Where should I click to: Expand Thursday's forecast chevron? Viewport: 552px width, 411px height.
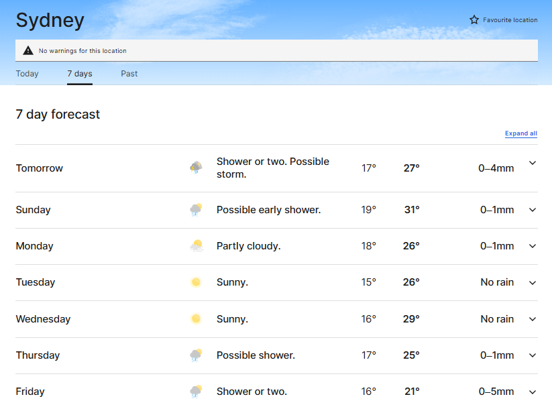(533, 355)
